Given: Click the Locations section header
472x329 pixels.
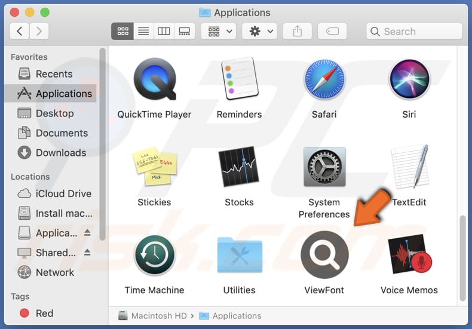Looking at the screenshot, I should [30, 177].
